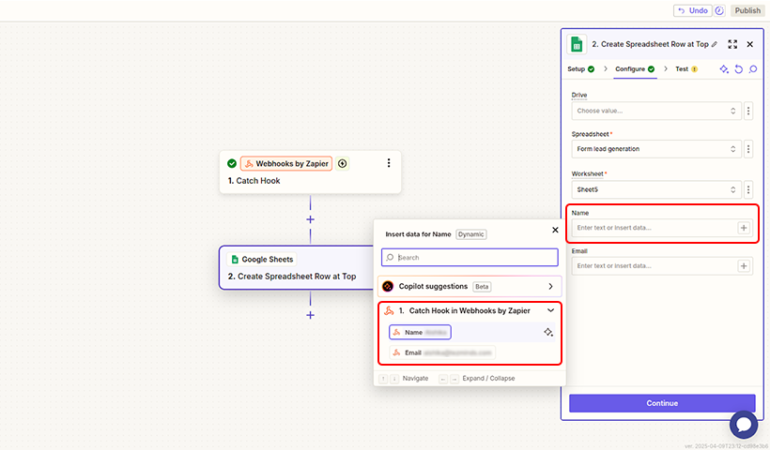The width and height of the screenshot is (770, 450).
Task: Switch to the Configure tab
Action: click(x=635, y=69)
